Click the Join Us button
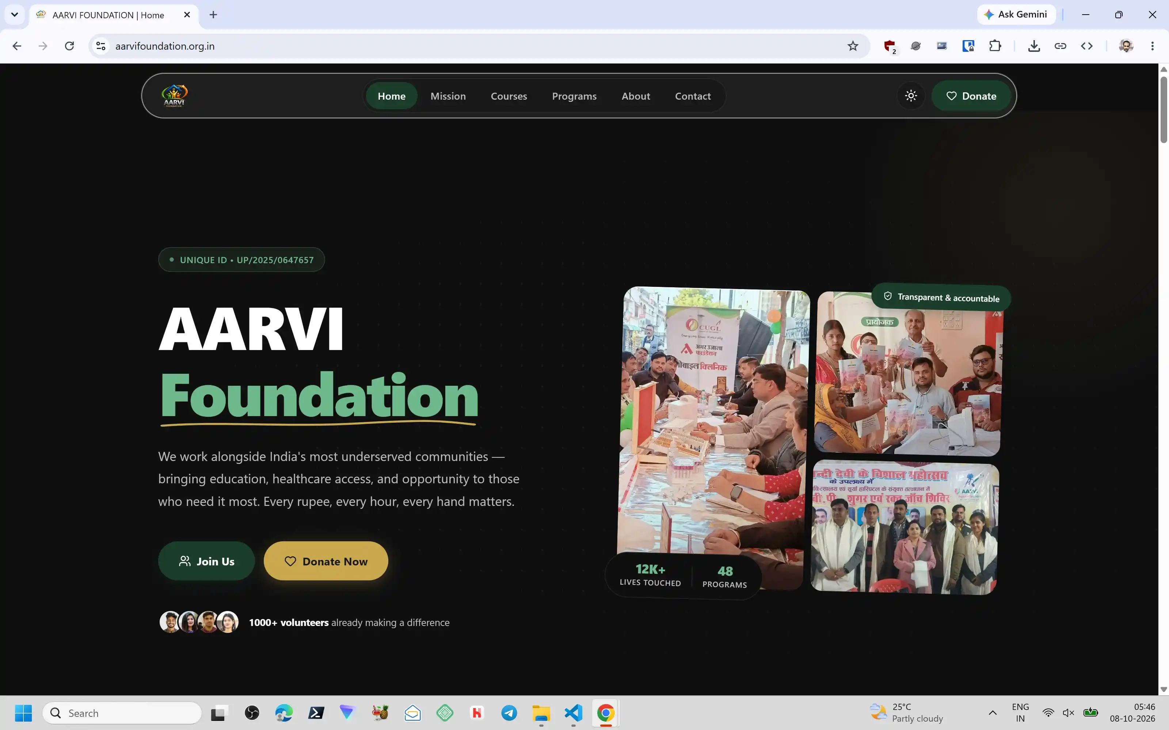Screen dimensions: 1169x730 pos(206,561)
